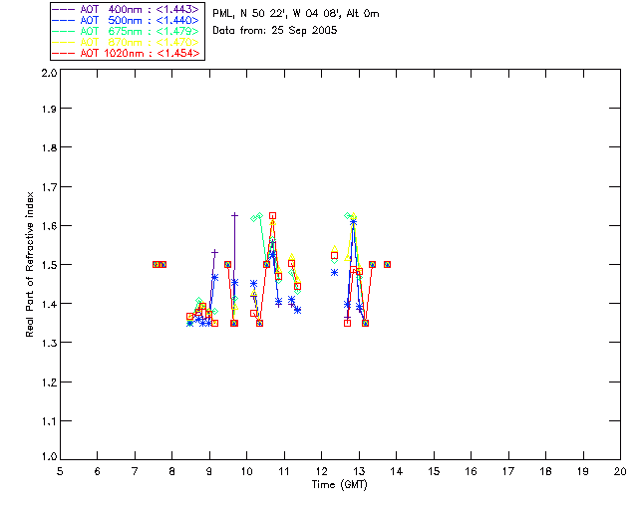Viewport: 638px width, 510px height.
Task: Click the Time (GMT) axis title
Action: point(339,485)
